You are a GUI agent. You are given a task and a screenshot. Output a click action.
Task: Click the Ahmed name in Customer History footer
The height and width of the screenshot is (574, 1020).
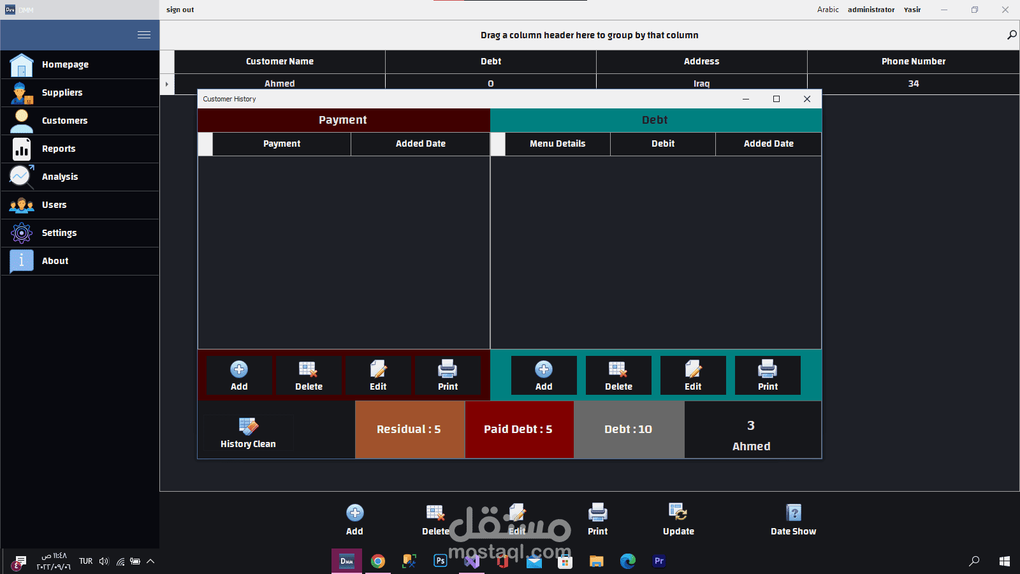(x=751, y=446)
